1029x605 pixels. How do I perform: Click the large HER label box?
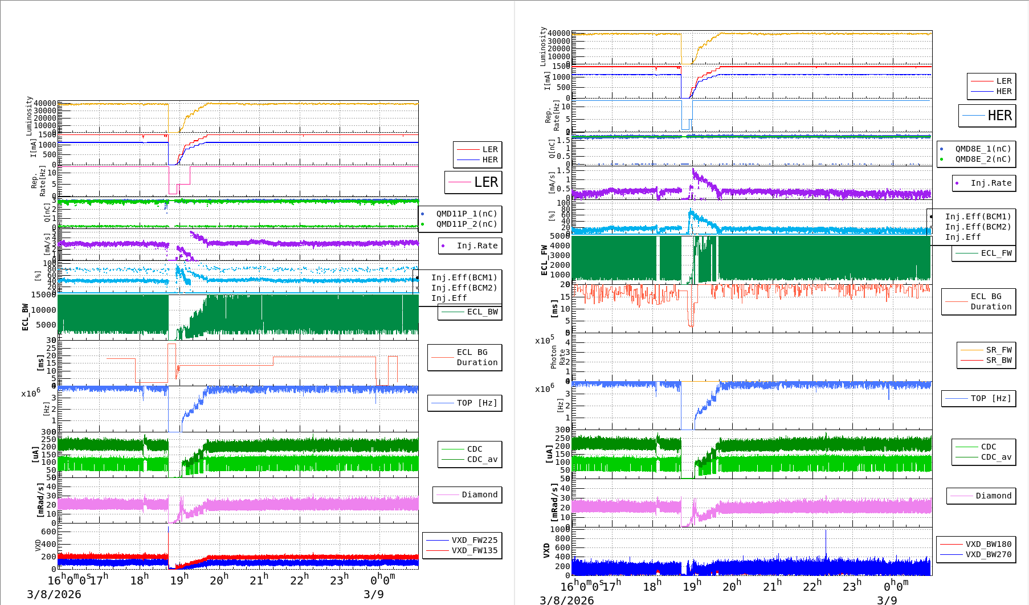[x=987, y=116]
